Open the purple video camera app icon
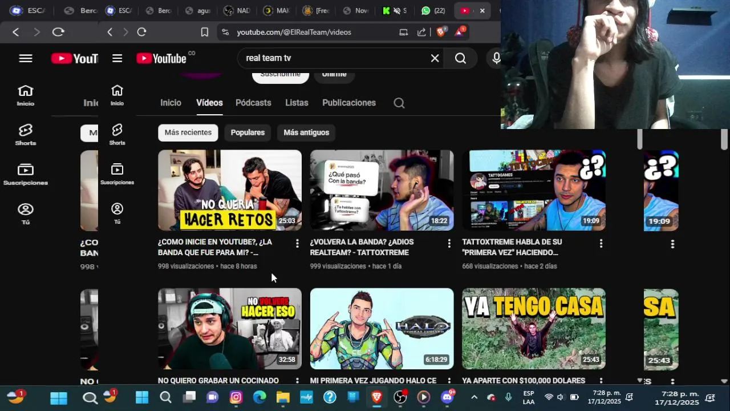This screenshot has width=730, height=411. [212, 397]
